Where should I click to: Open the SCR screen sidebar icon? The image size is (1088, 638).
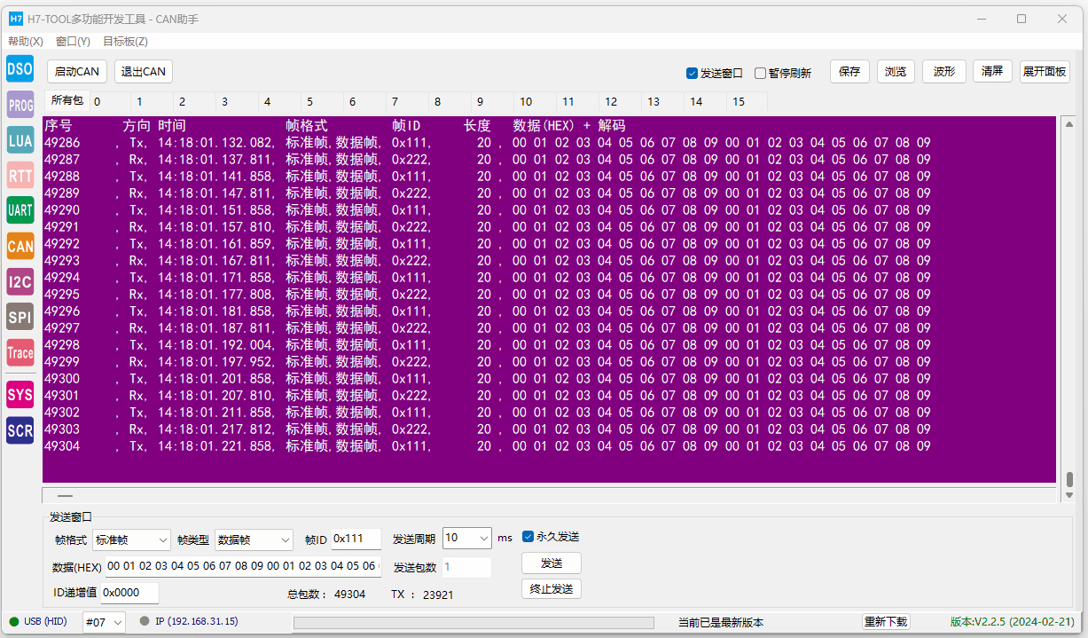(20, 430)
